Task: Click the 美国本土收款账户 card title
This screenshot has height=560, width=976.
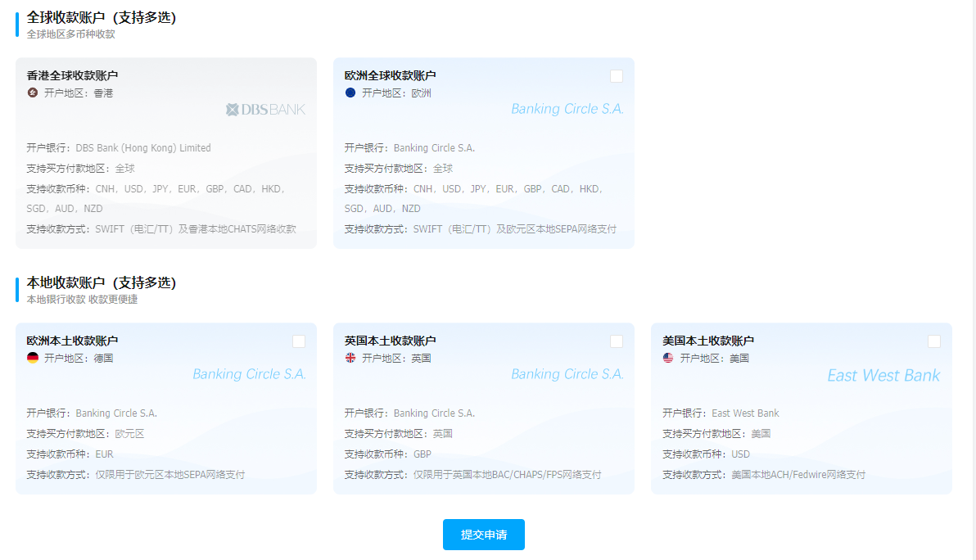Action: click(708, 341)
